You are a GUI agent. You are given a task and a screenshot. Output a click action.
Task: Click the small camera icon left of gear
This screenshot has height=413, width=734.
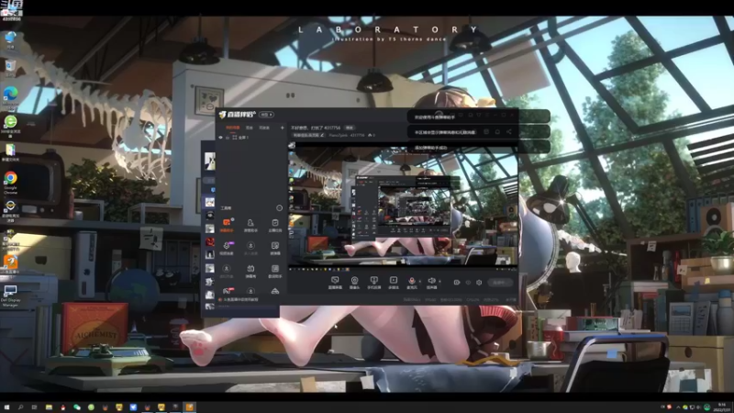457,283
